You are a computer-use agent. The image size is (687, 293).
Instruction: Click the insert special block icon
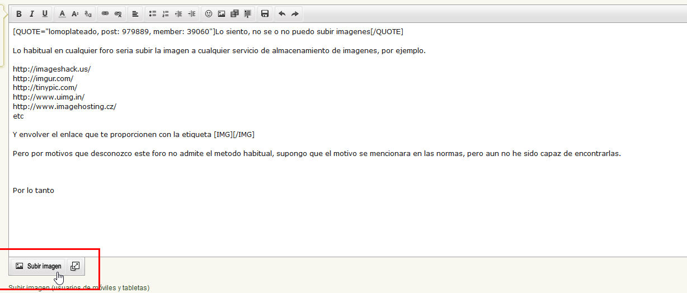point(247,13)
